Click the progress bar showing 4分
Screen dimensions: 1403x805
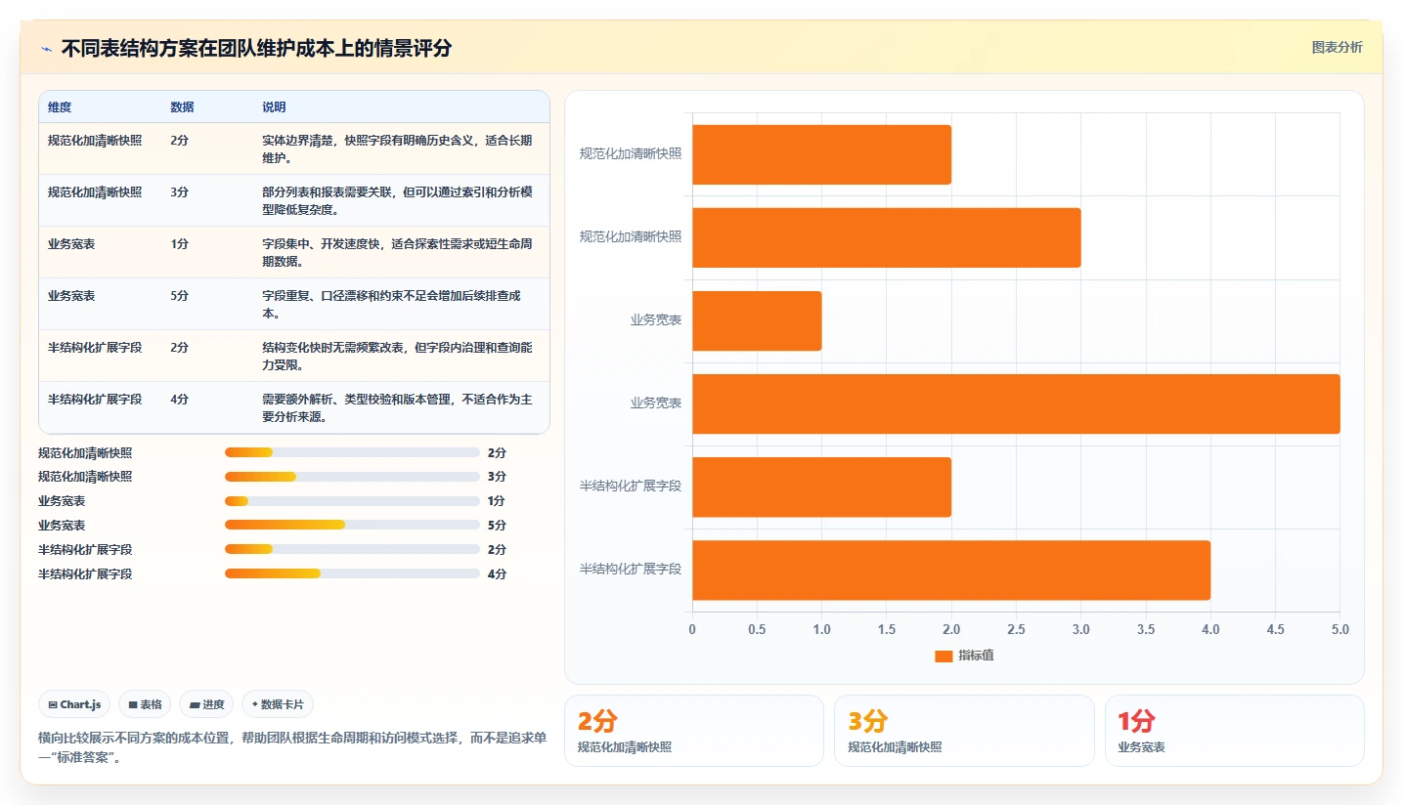(352, 574)
